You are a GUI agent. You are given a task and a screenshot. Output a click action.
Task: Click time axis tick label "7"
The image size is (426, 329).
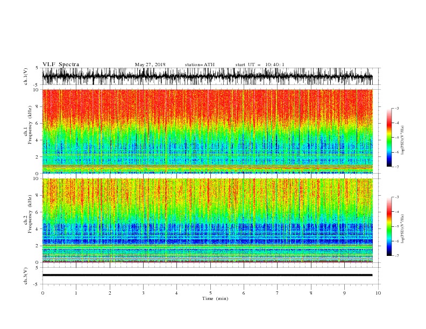pyautogui.click(x=278, y=293)
